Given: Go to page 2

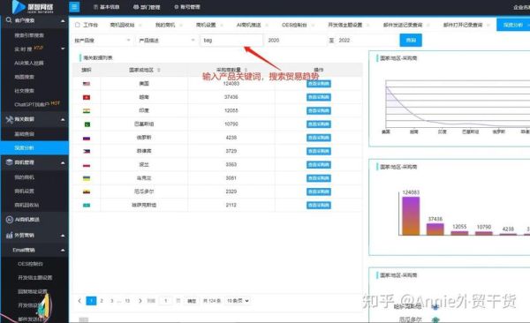Looking at the screenshot, I should point(102,300).
